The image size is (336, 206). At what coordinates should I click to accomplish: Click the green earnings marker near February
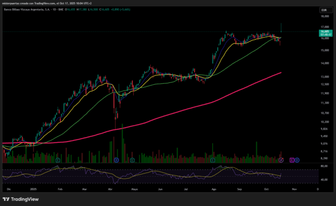point(58,160)
